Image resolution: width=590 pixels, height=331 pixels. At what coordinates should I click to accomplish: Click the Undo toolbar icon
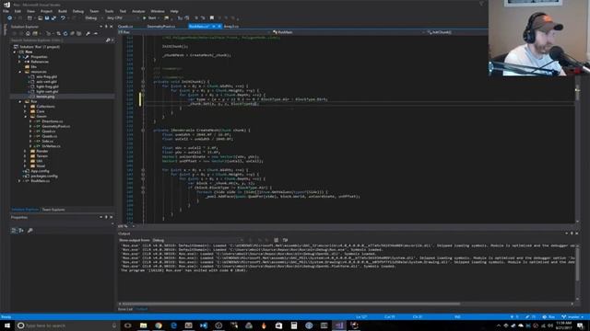63,18
